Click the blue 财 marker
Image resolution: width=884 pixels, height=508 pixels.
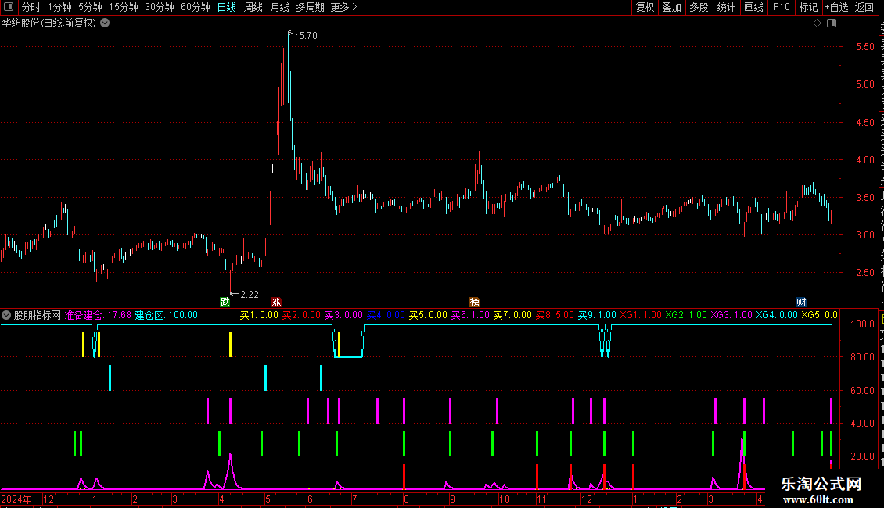(x=801, y=302)
